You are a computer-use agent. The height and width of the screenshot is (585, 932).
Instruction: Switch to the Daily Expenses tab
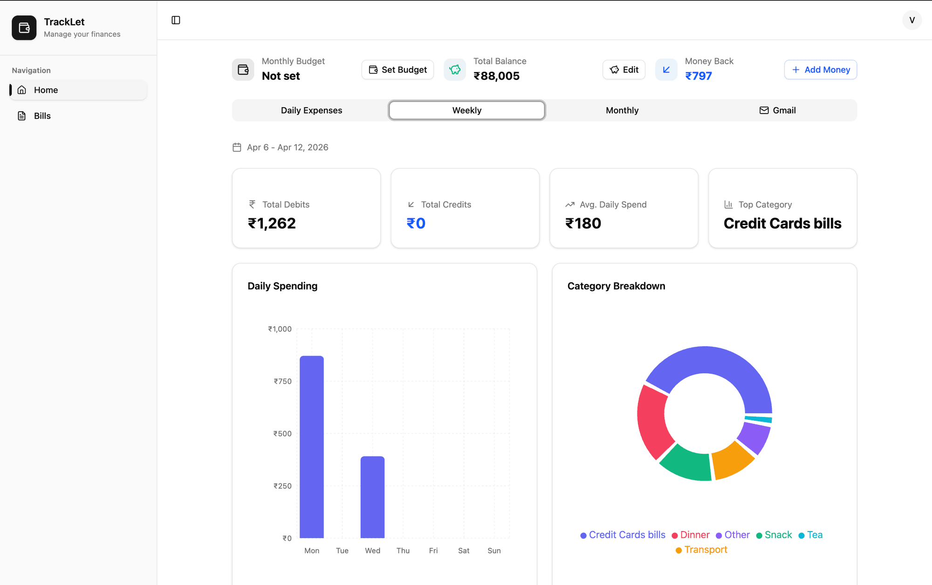pos(311,110)
